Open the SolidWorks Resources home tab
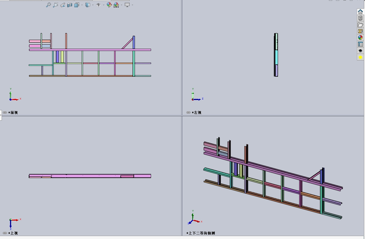This screenshot has width=365, height=239. [360, 11]
